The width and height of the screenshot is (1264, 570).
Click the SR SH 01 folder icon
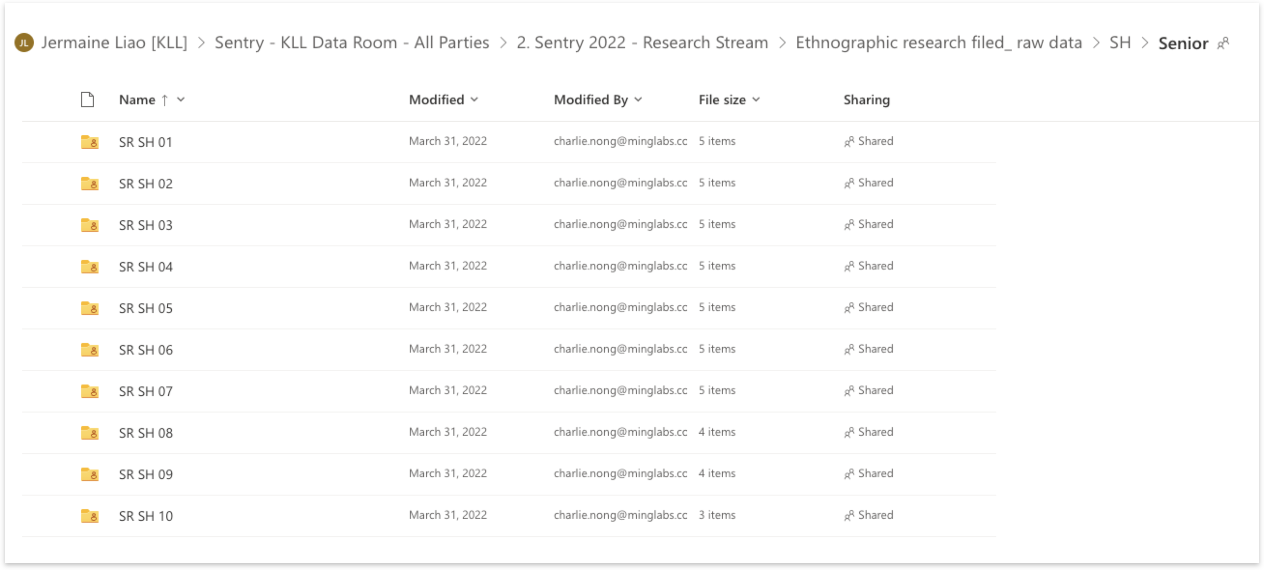89,142
